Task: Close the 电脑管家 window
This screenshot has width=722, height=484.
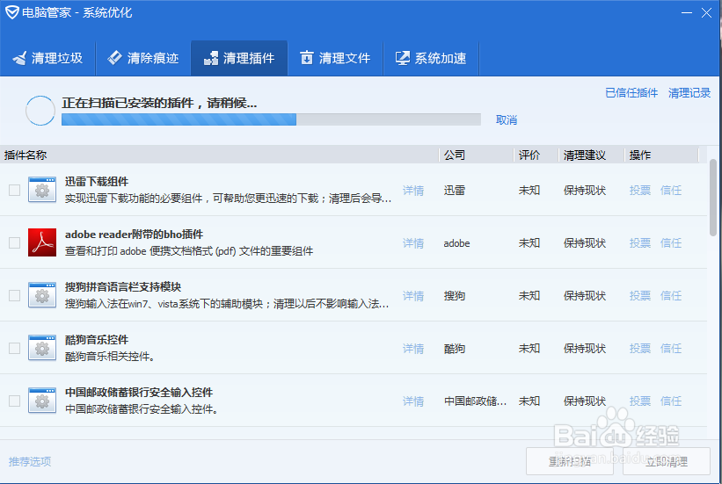Action: click(706, 13)
